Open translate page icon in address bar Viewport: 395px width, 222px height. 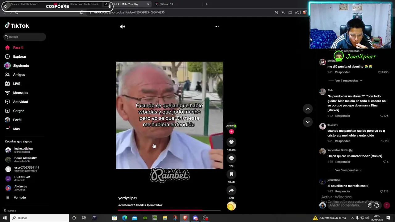pos(283,12)
